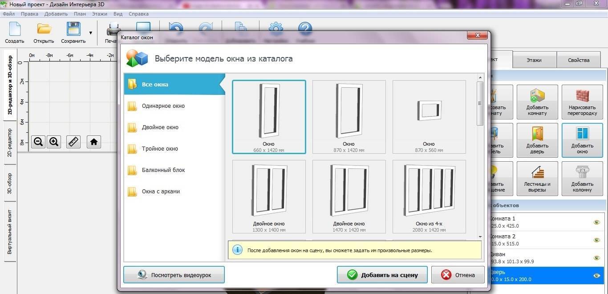
Task: Click the zoom out magnifier icon
Action: pos(38,142)
